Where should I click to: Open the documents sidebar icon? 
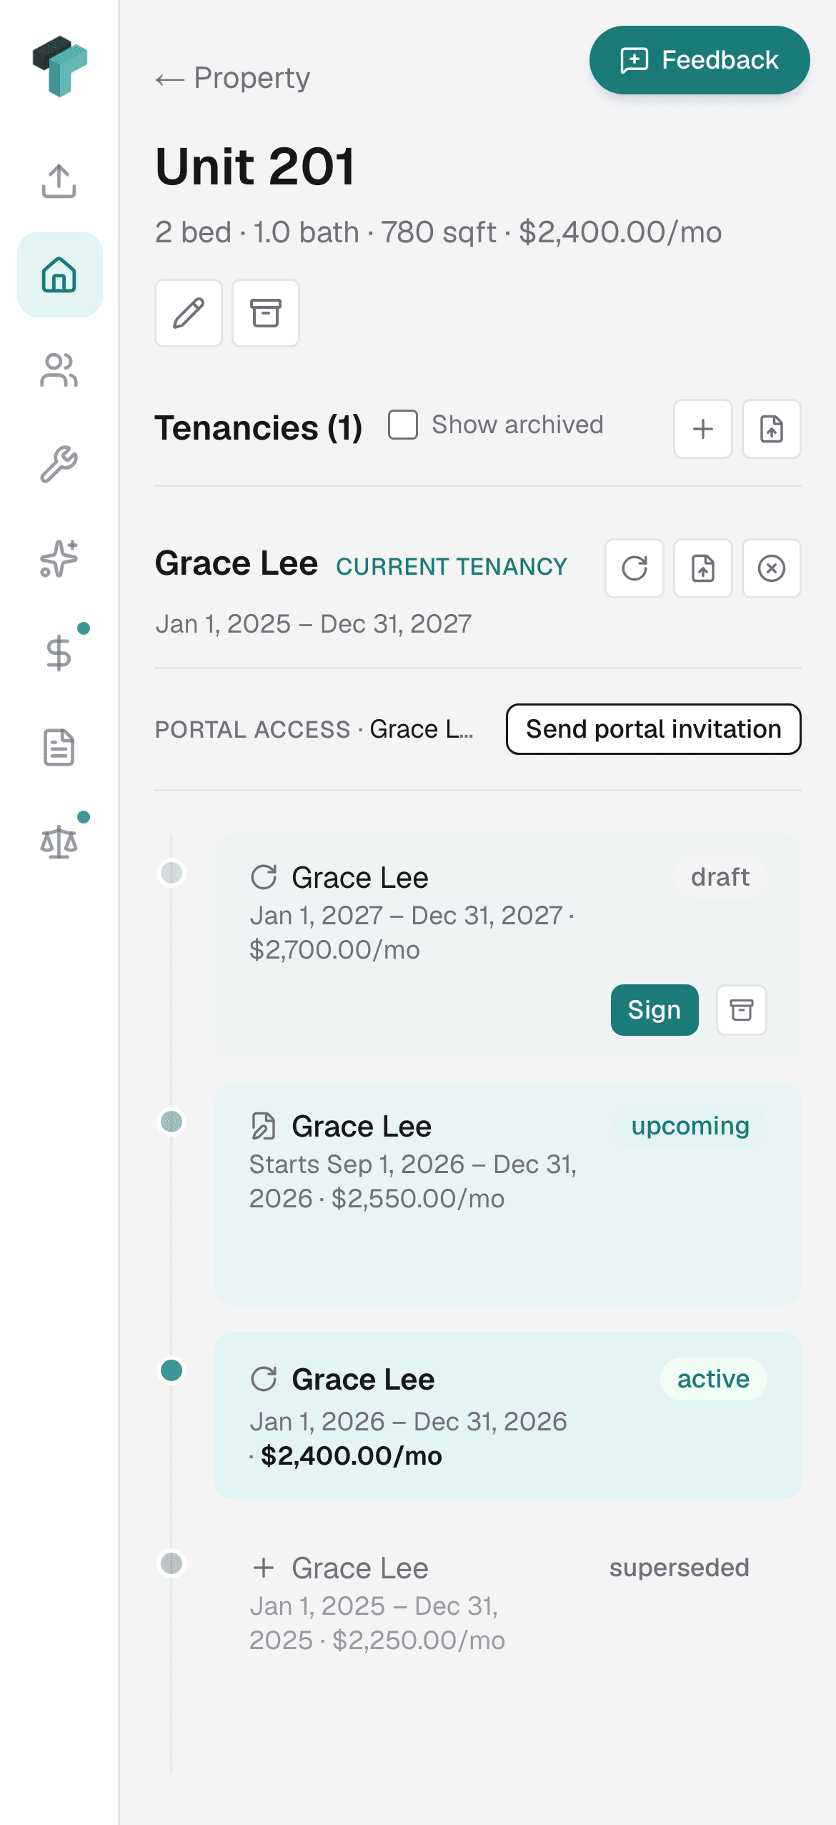[59, 748]
